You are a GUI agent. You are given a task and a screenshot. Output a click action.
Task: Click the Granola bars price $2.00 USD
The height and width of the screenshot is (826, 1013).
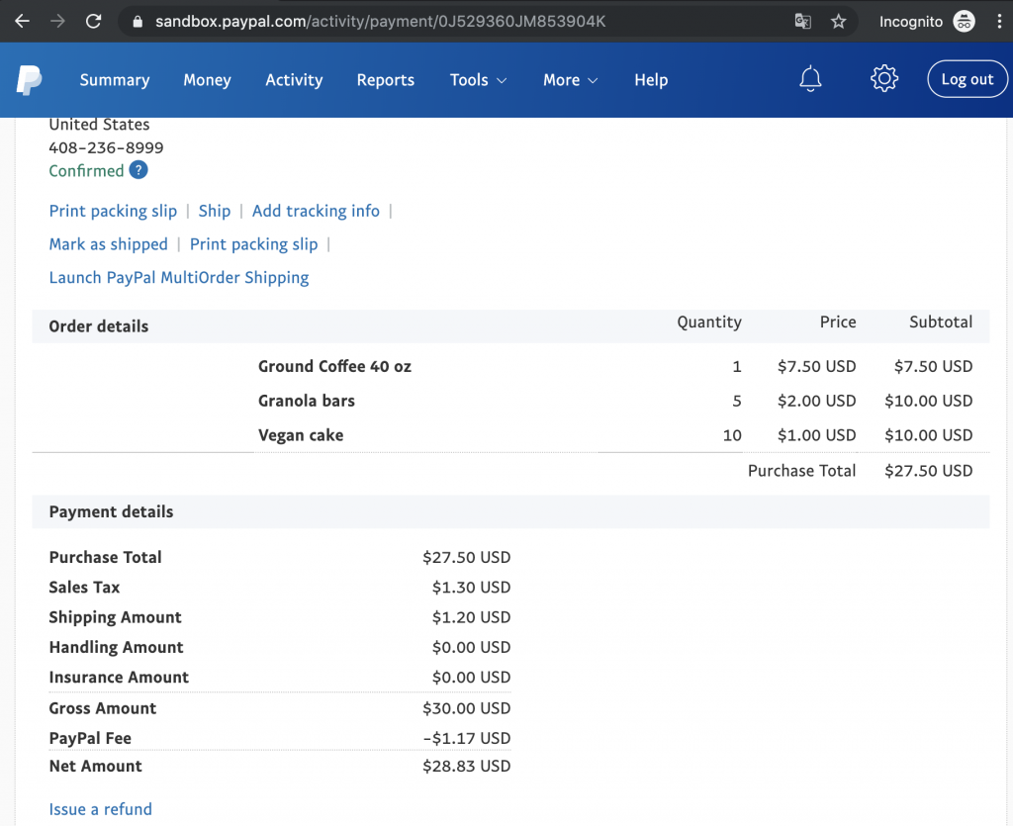(x=816, y=401)
